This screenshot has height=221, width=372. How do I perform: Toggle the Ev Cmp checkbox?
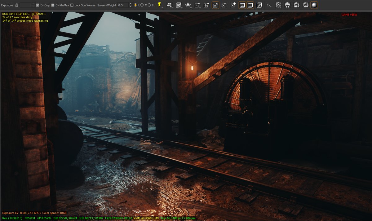tap(38, 5)
